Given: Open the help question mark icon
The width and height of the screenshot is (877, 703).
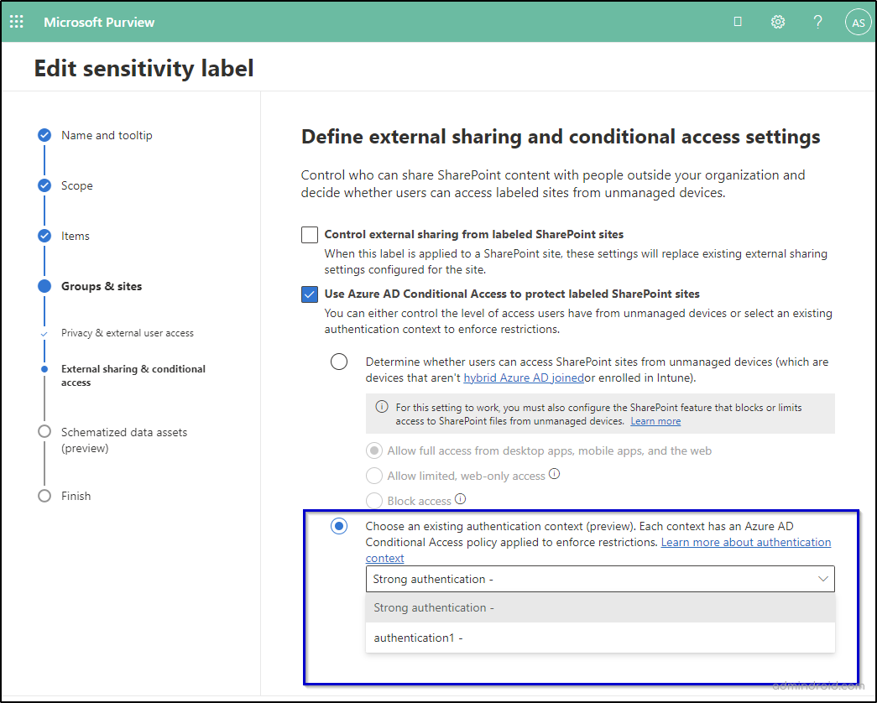Looking at the screenshot, I should pos(817,22).
